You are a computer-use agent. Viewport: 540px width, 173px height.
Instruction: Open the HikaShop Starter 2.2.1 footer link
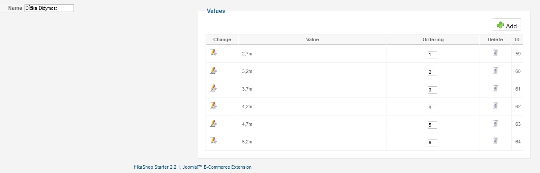[x=193, y=167]
